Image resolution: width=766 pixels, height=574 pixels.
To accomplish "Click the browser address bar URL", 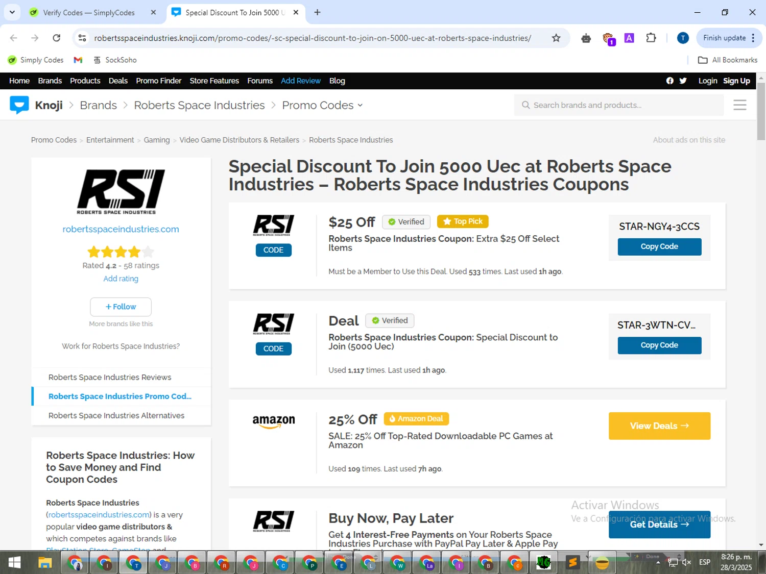I will pos(313,38).
